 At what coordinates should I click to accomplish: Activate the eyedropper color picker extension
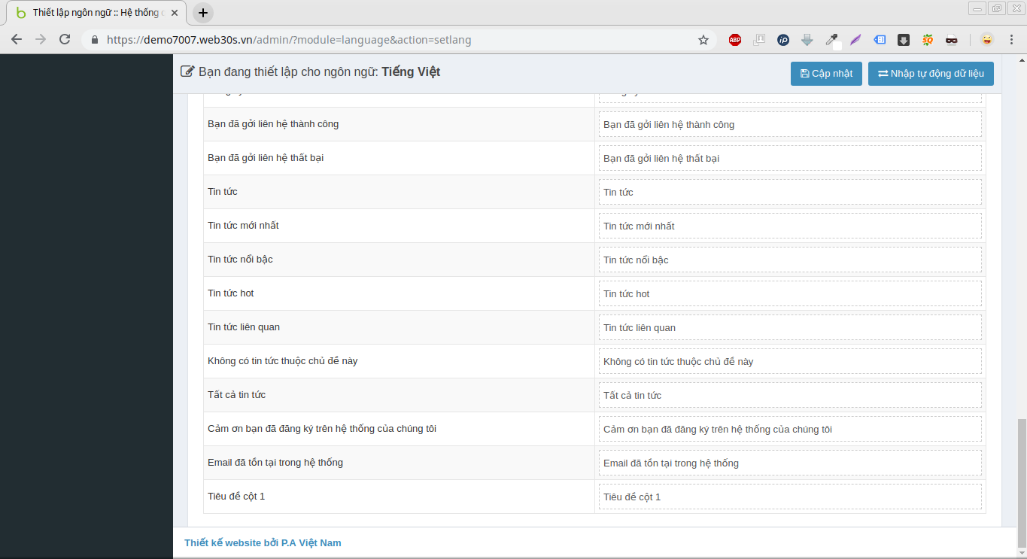click(x=831, y=40)
